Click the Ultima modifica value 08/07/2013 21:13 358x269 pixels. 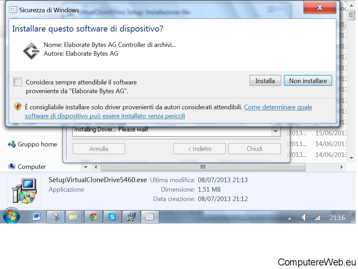click(223, 180)
